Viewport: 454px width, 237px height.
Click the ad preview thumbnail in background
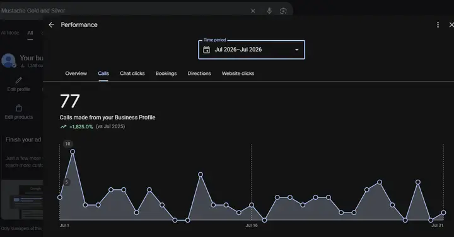pyautogui.click(x=22, y=200)
